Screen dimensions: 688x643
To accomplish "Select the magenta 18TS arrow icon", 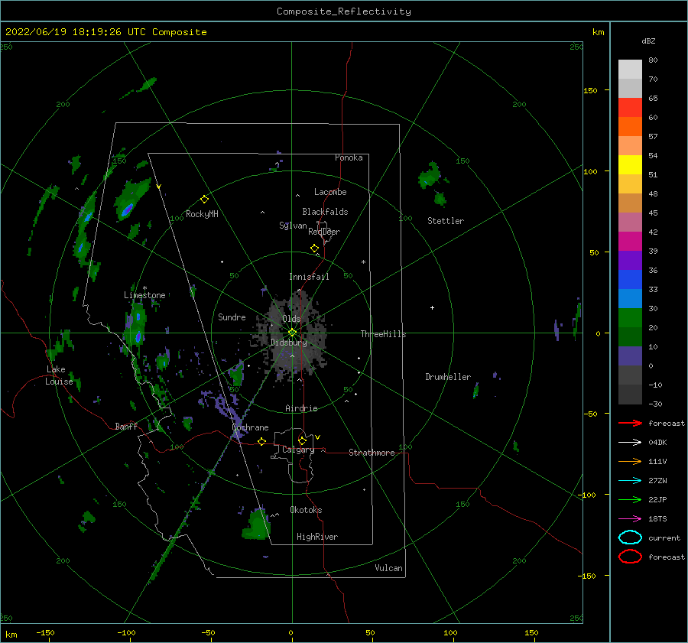I will 630,519.
